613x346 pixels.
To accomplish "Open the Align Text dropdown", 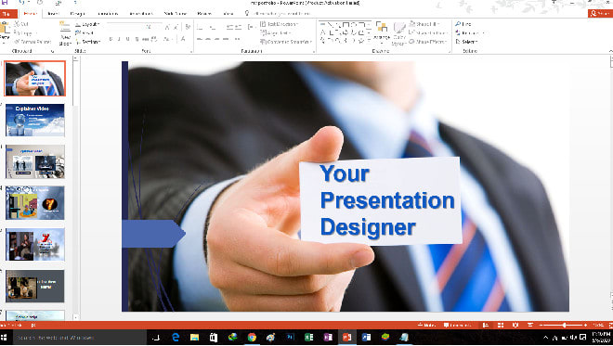I will (275, 32).
